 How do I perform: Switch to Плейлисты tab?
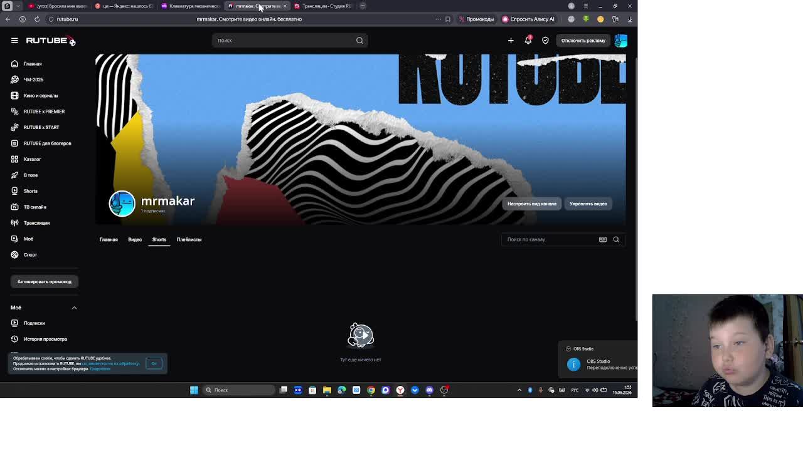[189, 239]
